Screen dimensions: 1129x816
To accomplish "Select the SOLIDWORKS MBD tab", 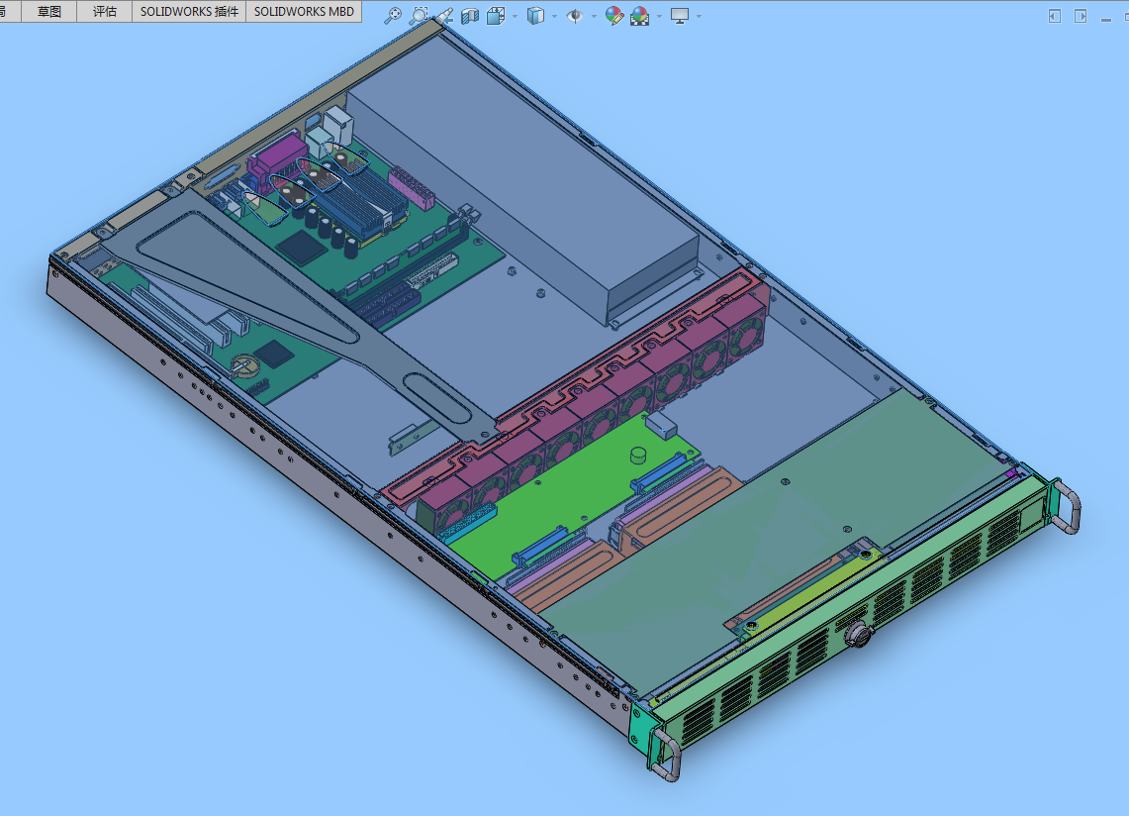I will click(304, 12).
